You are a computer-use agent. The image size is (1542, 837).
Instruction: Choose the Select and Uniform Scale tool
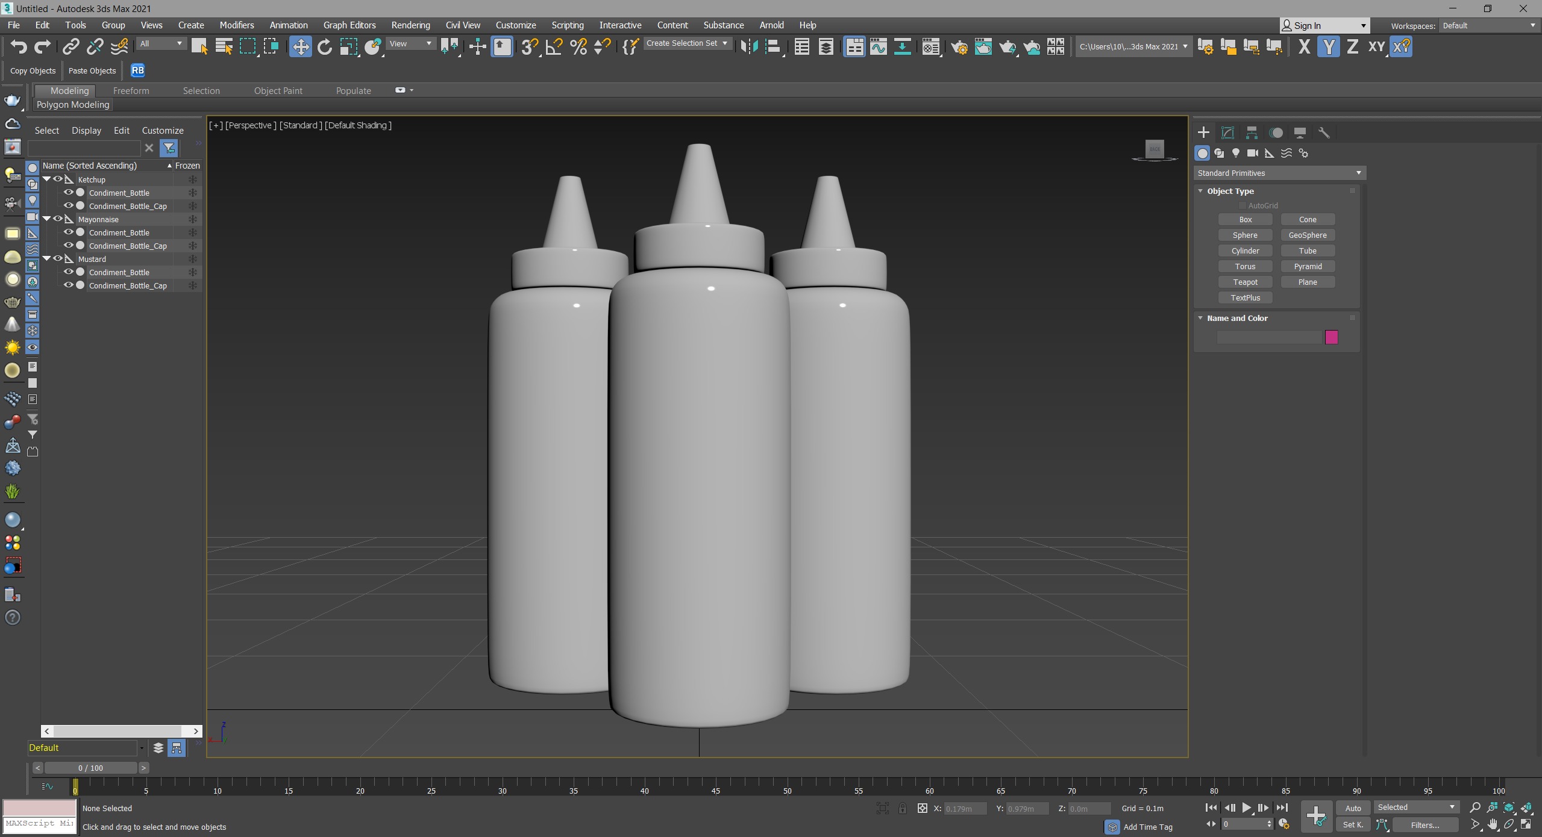(348, 46)
